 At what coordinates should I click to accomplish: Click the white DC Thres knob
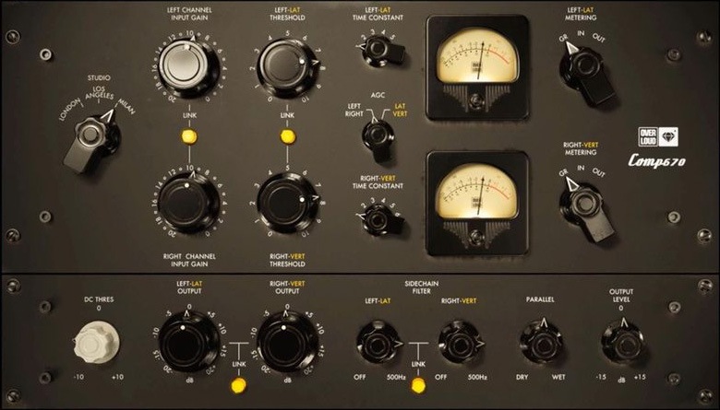tap(97, 342)
